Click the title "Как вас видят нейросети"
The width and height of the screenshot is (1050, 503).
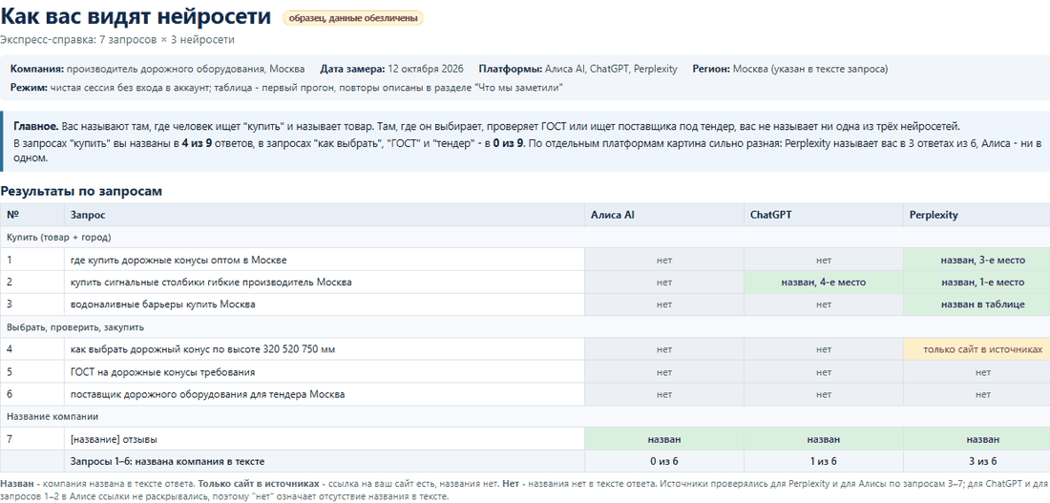click(136, 17)
